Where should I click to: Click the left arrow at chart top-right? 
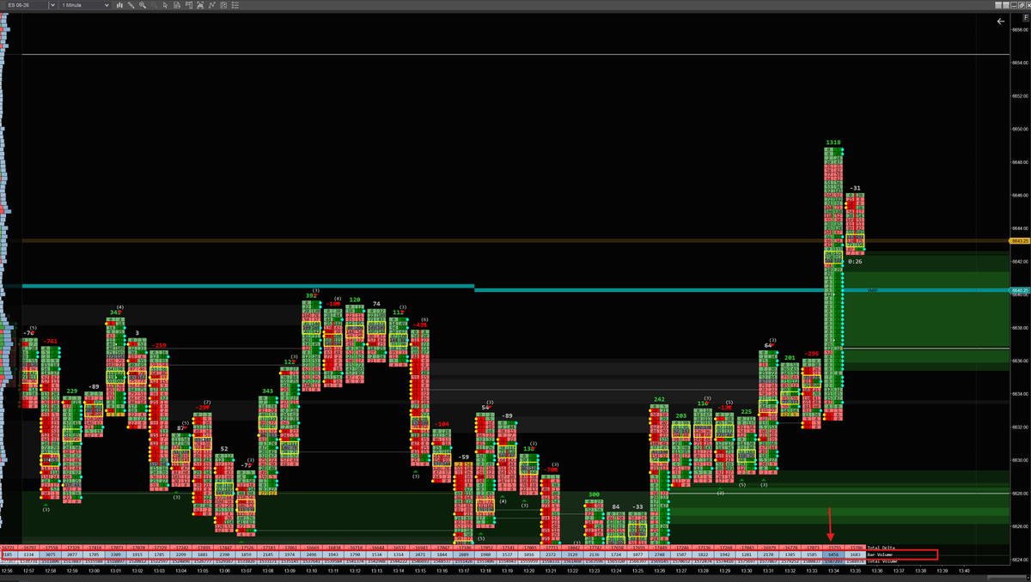point(1000,21)
